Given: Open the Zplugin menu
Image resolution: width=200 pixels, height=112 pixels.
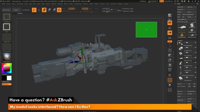Looking at the screenshot, I should point(120,4).
